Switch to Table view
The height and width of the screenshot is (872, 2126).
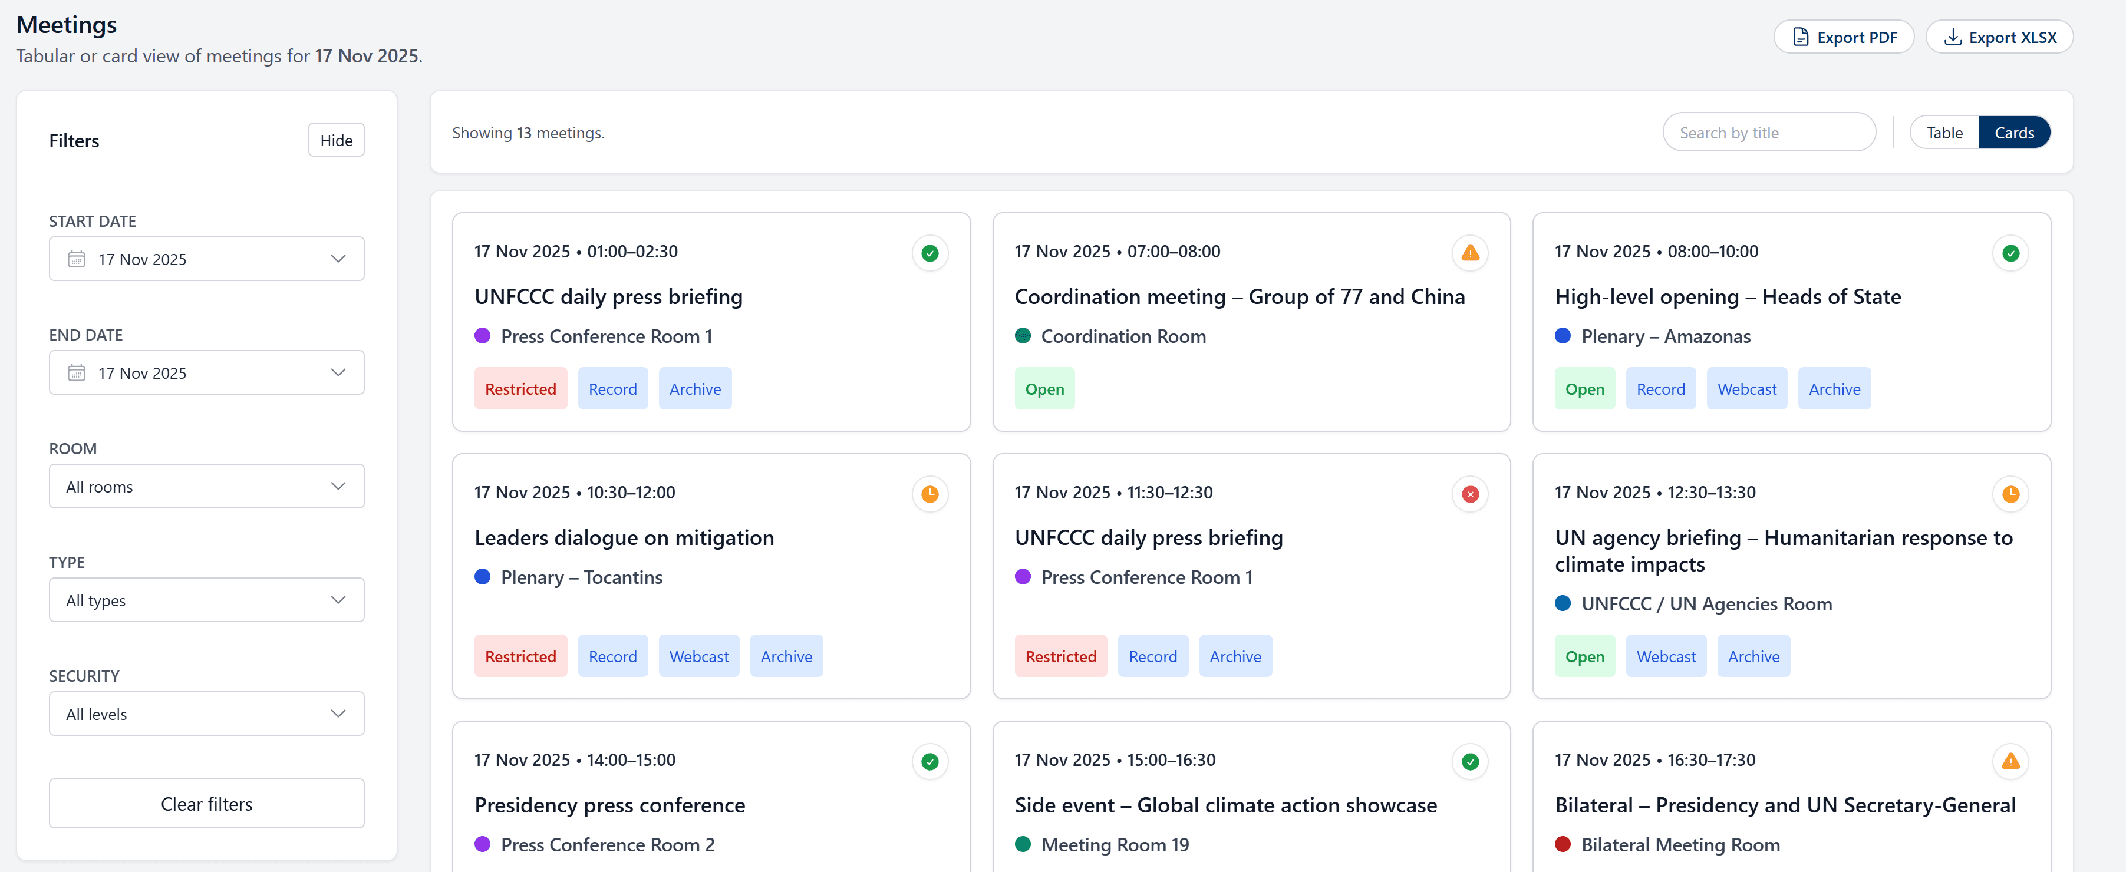[x=1944, y=133]
